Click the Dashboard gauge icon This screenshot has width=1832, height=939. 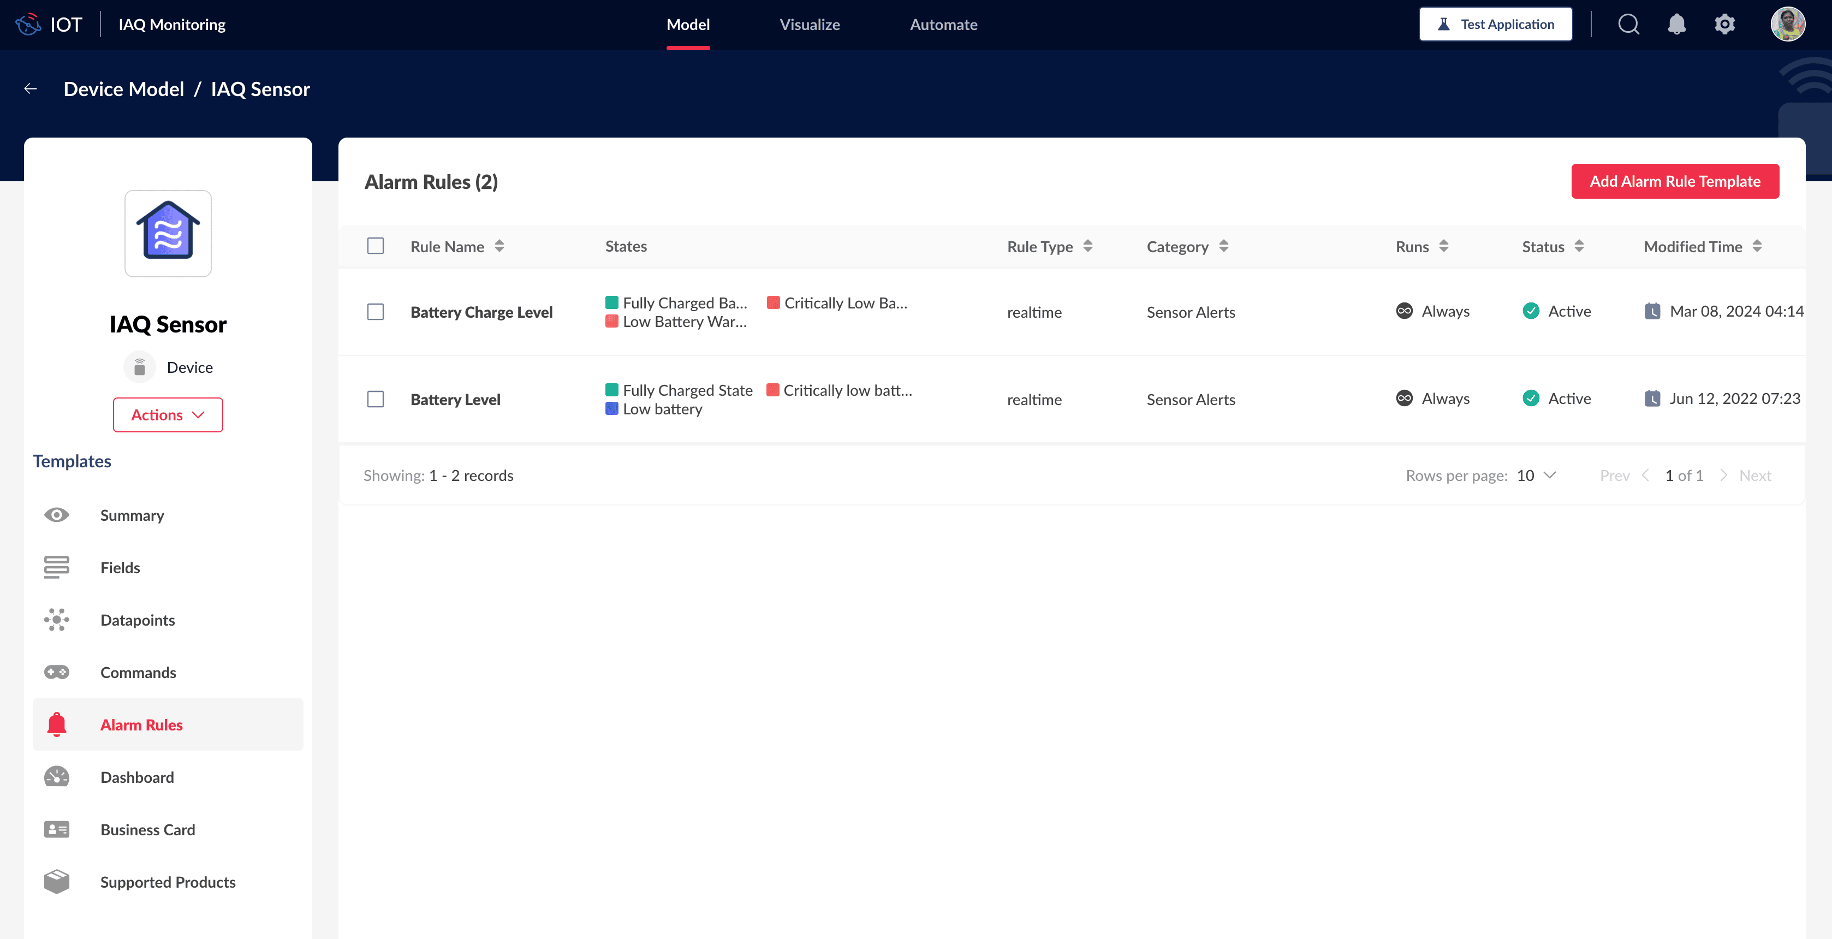[56, 777]
